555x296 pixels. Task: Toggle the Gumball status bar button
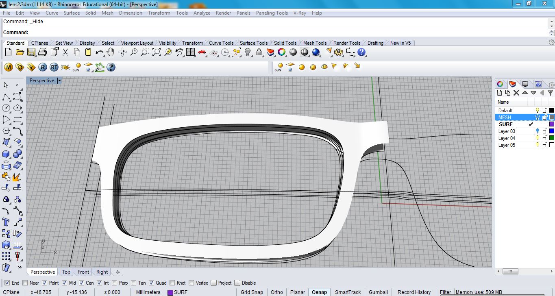[x=378, y=292]
